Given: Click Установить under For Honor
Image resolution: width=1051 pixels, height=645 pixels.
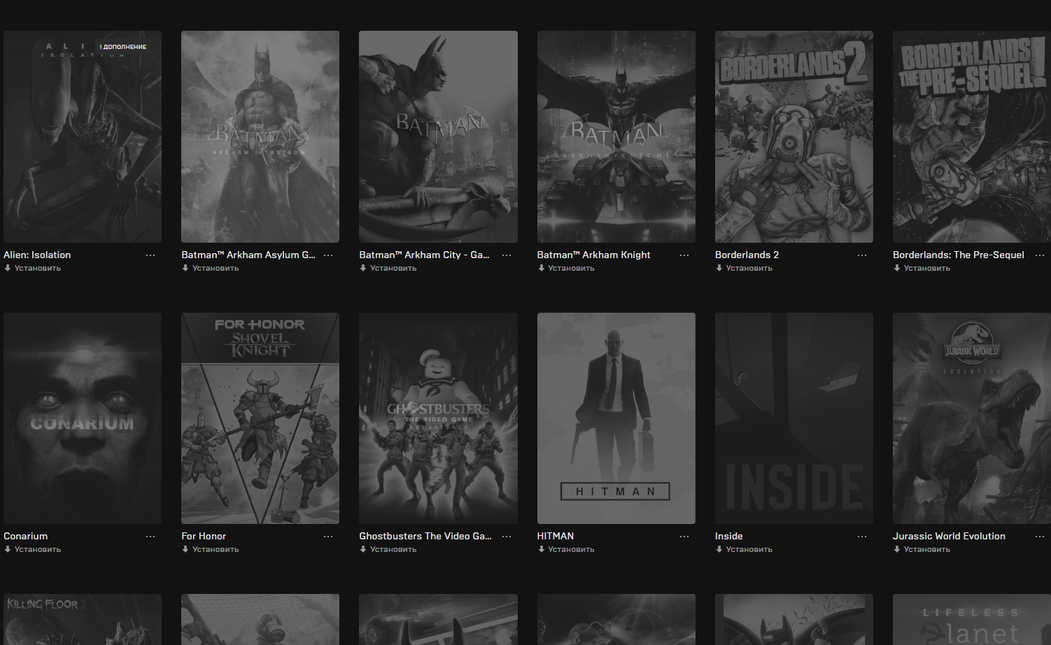Looking at the screenshot, I should click(211, 549).
